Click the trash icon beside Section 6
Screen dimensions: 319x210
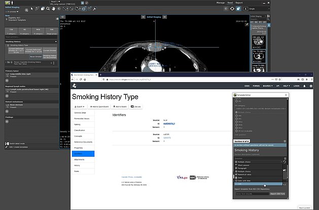tap(286, 142)
